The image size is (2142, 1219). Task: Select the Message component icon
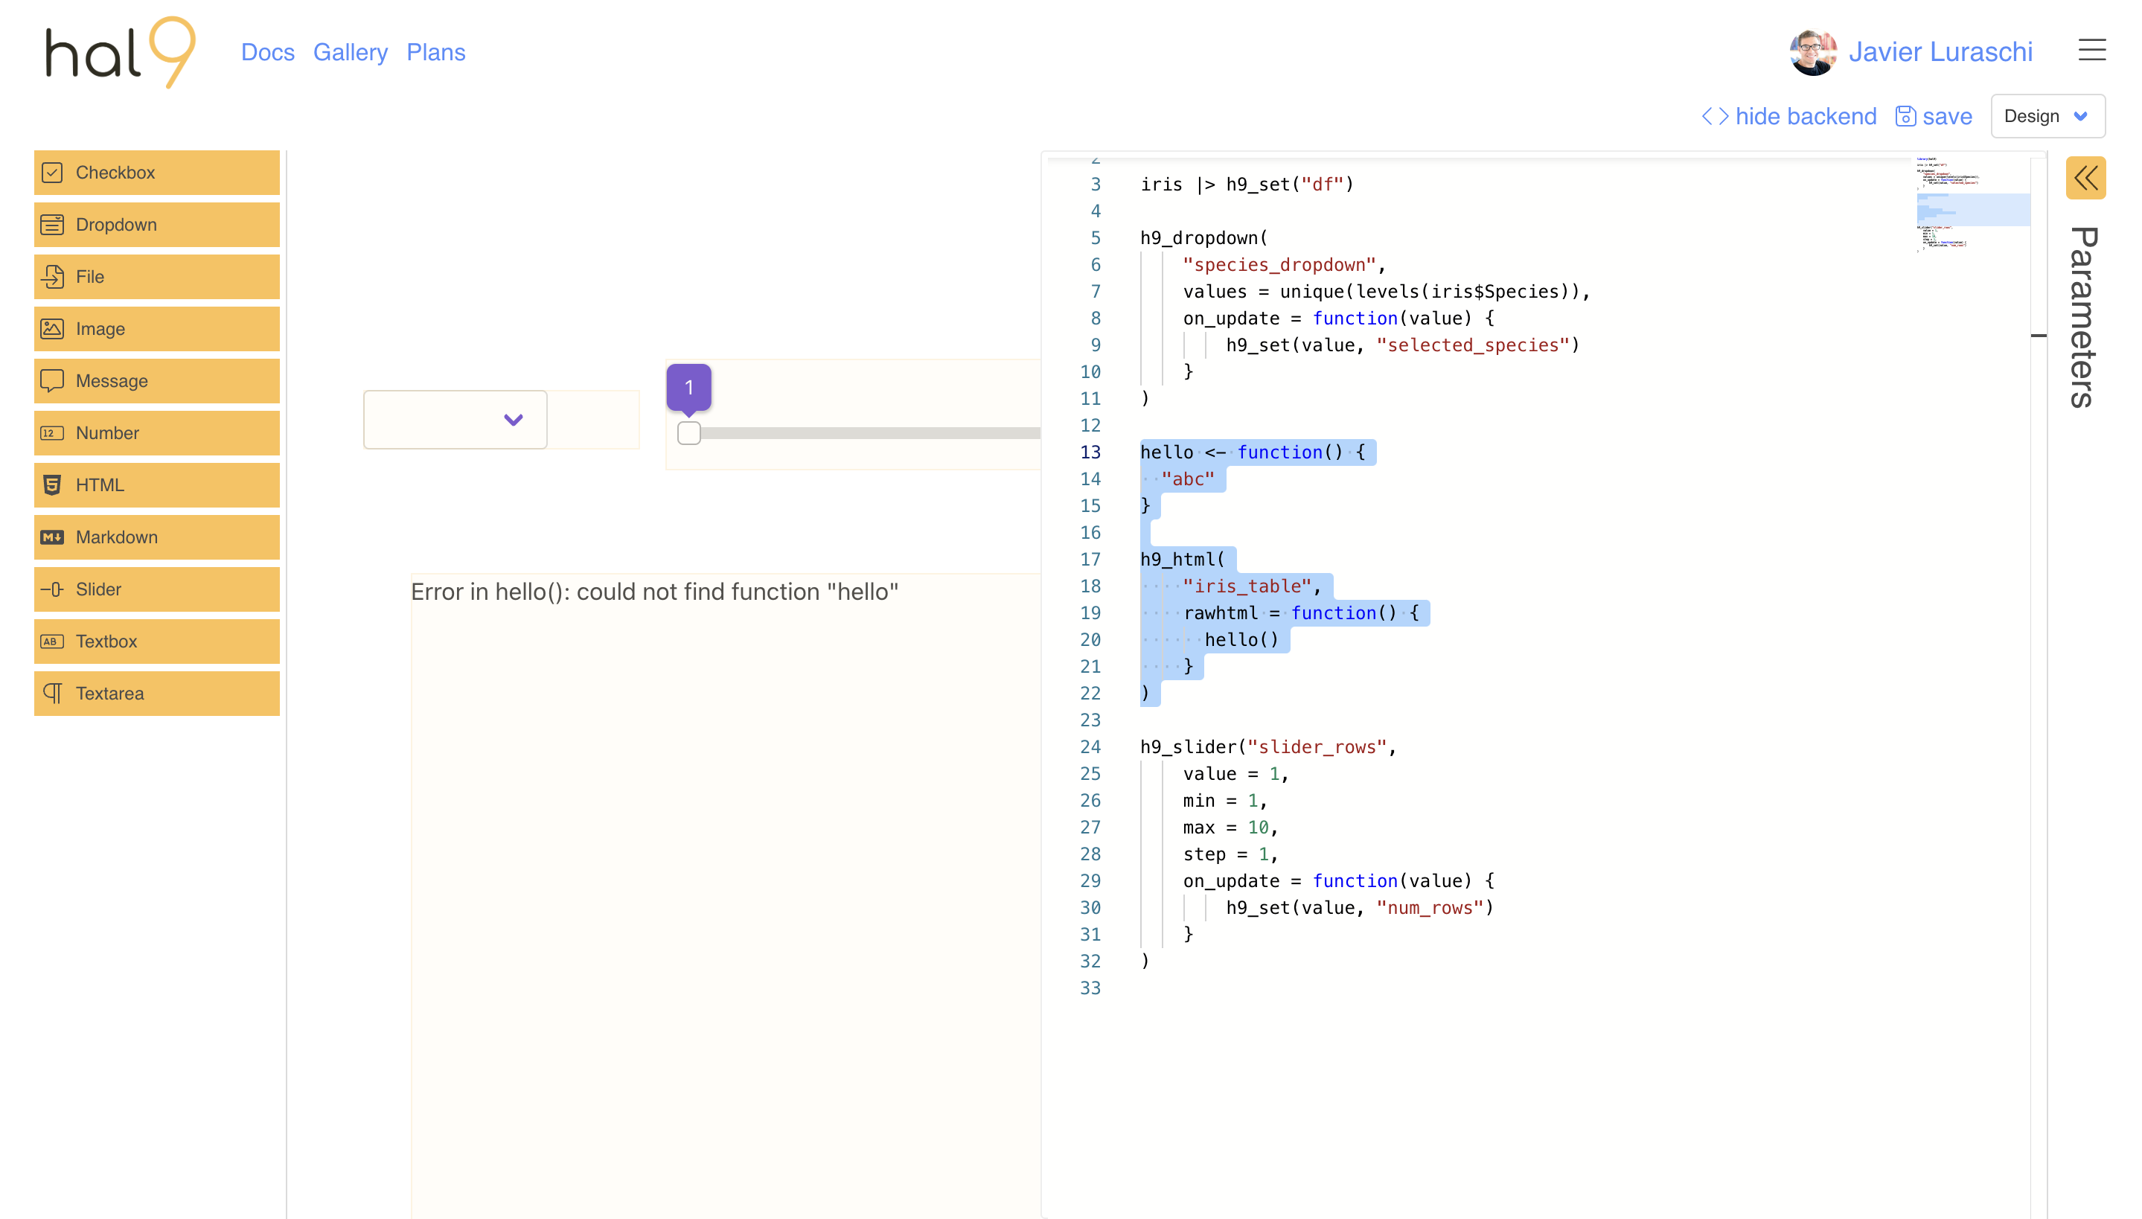[x=52, y=381]
